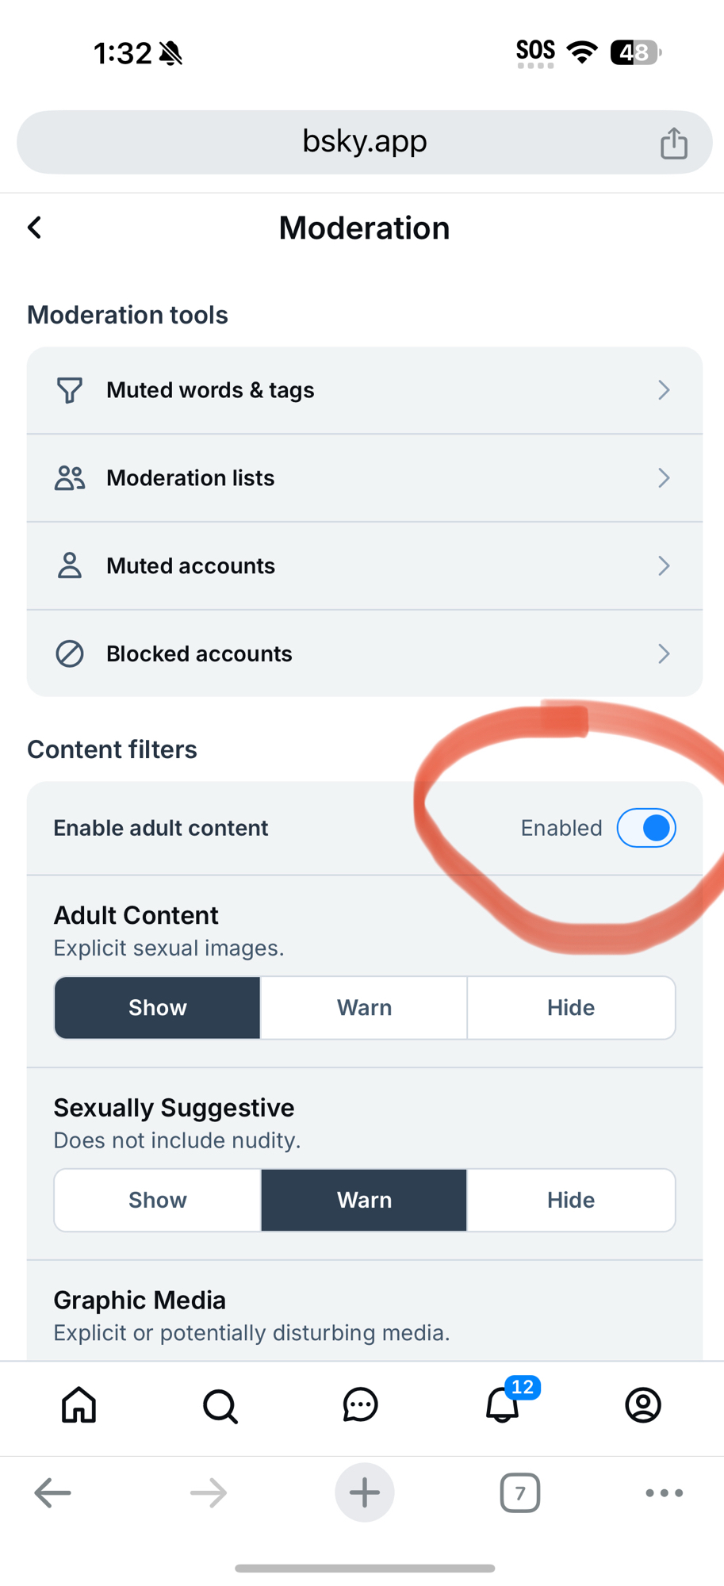This screenshot has height=1586, width=724.
Task: Select Hide for Adult Content
Action: coord(570,1007)
